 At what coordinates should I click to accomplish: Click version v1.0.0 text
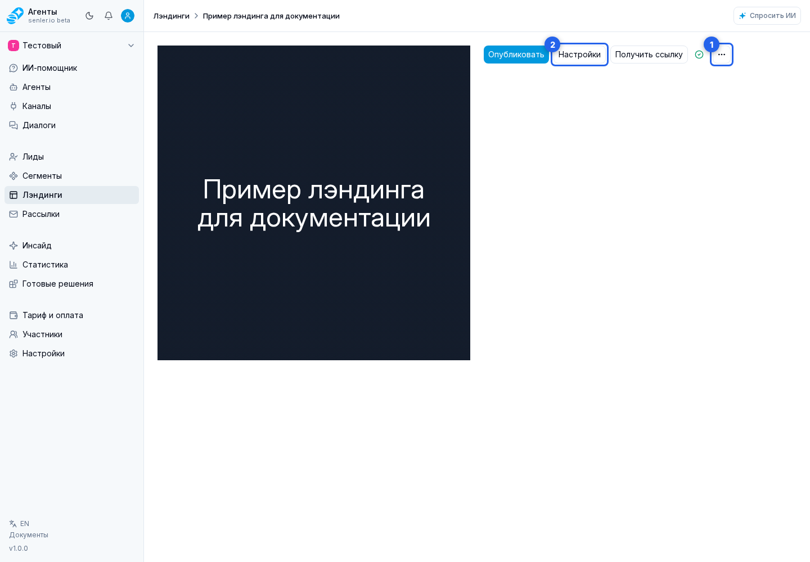(19, 549)
